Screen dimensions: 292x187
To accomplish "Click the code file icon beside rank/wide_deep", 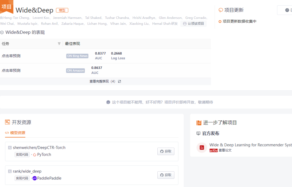I will pos(10,171).
